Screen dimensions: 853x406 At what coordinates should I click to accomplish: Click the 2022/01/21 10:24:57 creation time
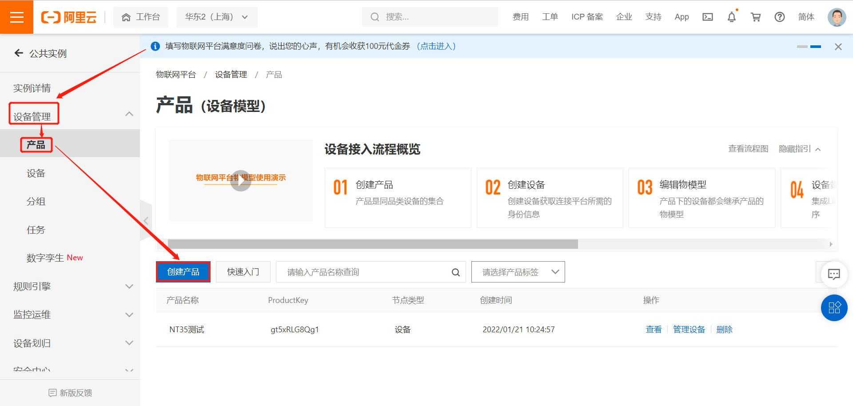[518, 330]
